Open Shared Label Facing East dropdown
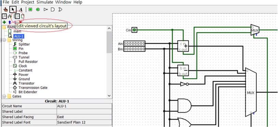 (84, 117)
